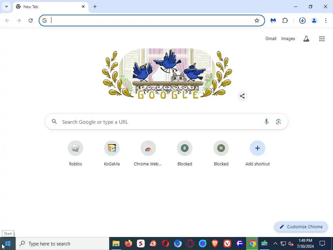Open the Chrome three-dot menu

tap(326, 21)
